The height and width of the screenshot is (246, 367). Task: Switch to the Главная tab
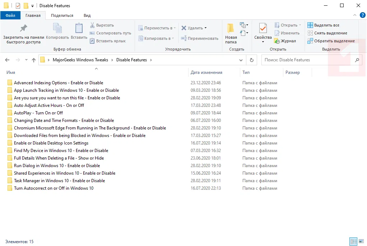tap(33, 15)
